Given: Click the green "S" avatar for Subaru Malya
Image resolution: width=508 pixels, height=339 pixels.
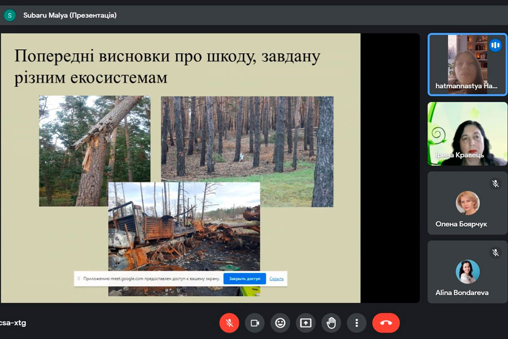Looking at the screenshot, I should 10,15.
